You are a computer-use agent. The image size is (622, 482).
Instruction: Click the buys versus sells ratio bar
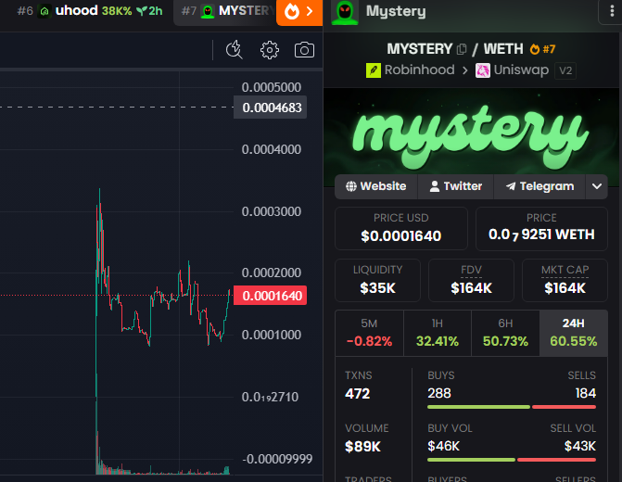pyautogui.click(x=512, y=407)
